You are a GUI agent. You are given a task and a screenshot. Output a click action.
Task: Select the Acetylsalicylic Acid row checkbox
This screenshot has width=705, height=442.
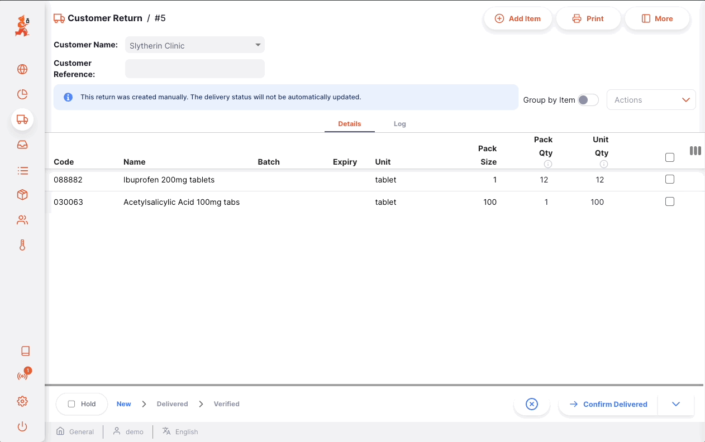670,202
